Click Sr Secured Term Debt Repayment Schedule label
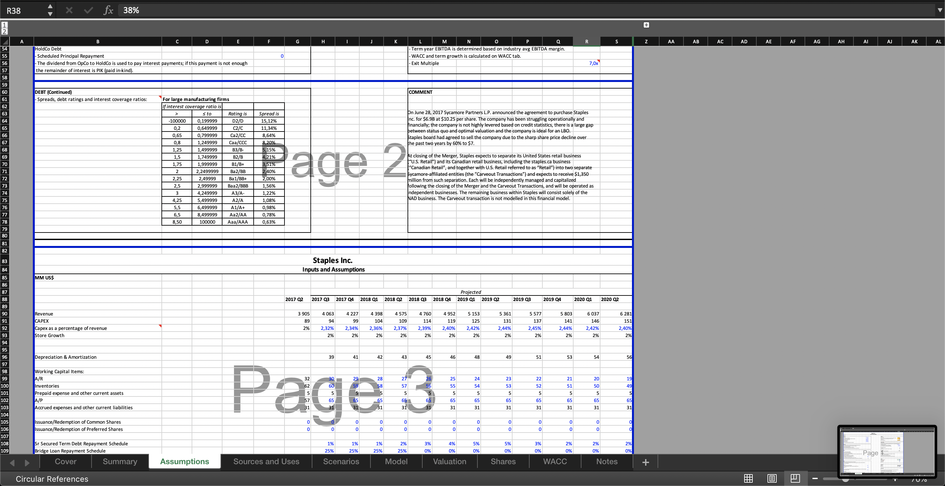 pyautogui.click(x=81, y=444)
